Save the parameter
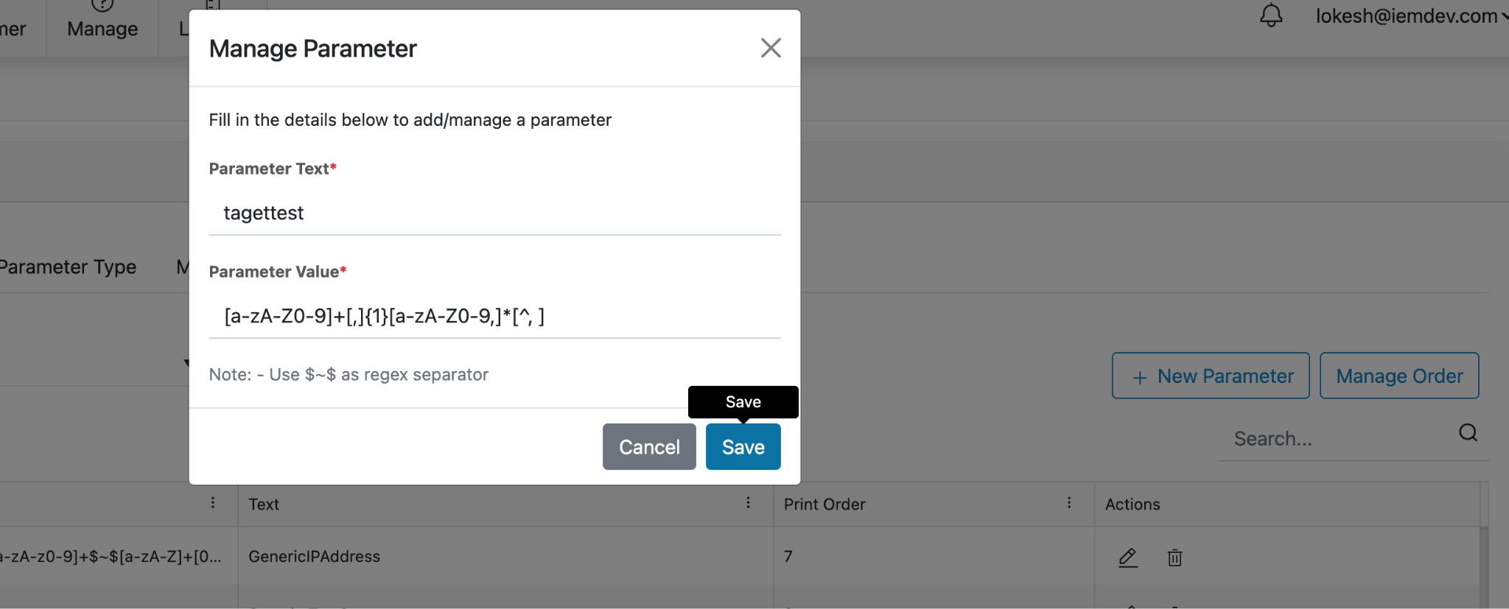The image size is (1509, 609). click(743, 447)
